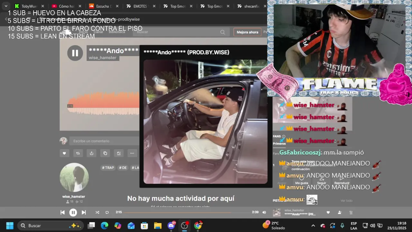412x232 pixels.
Task: Like current track in bottom player bar
Action: (328, 212)
